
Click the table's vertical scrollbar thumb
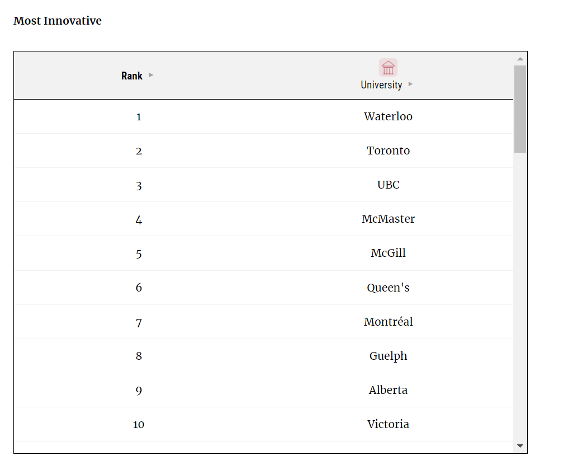(520, 109)
